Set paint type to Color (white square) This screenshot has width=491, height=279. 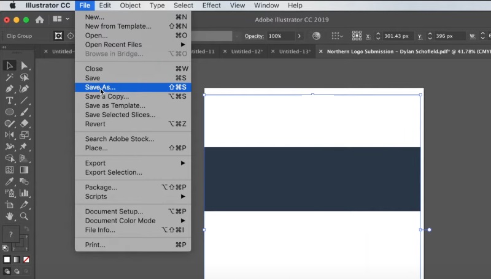pyautogui.click(x=7, y=259)
